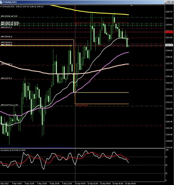The image size is (174, 185).
Task: Click the 75 level on Stochastic scale
Action: (166, 157)
